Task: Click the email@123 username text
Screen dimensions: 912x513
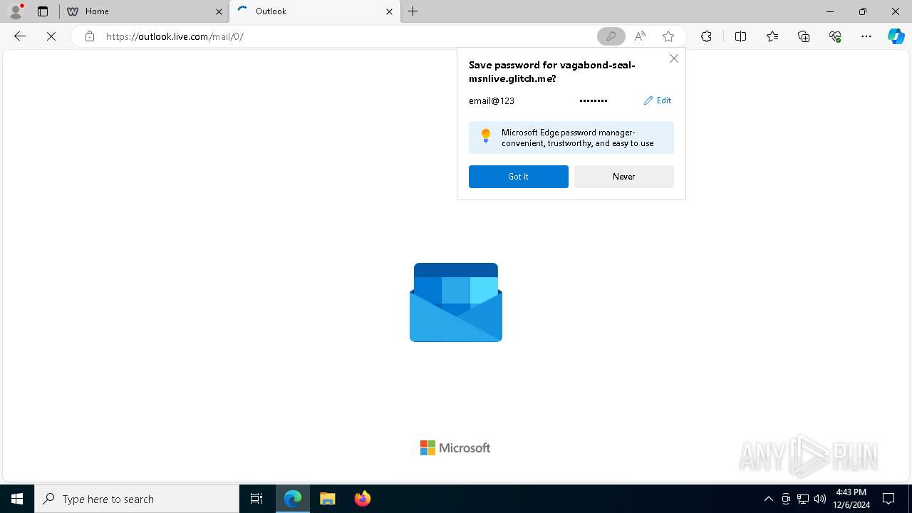Action: (x=492, y=100)
